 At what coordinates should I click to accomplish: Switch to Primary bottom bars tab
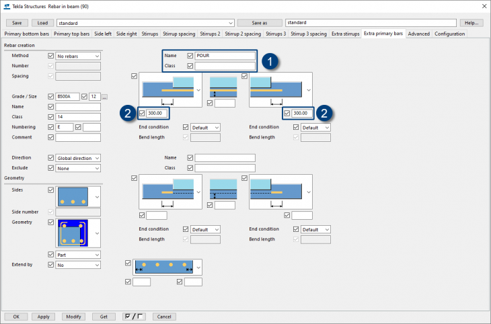tap(27, 34)
